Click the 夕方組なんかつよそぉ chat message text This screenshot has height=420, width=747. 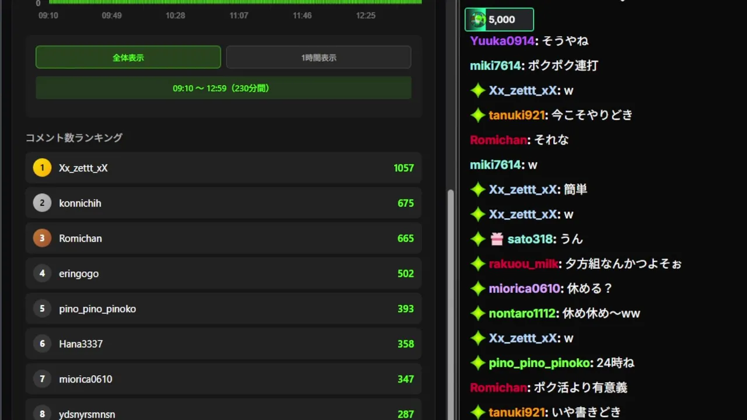[623, 264]
